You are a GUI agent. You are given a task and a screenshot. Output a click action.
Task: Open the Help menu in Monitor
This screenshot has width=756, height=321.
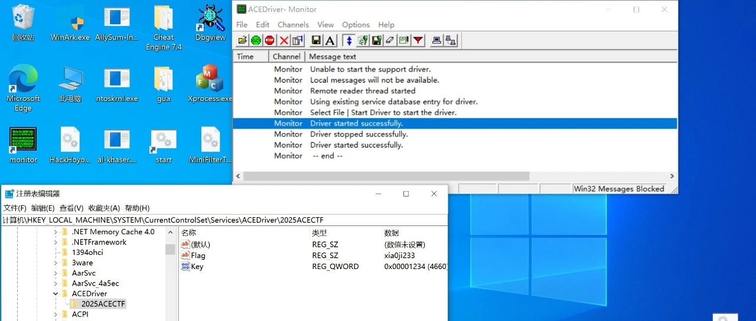pos(386,25)
